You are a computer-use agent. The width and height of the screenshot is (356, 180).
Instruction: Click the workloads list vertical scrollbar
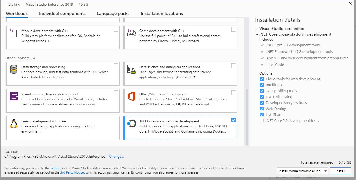click(x=247, y=116)
